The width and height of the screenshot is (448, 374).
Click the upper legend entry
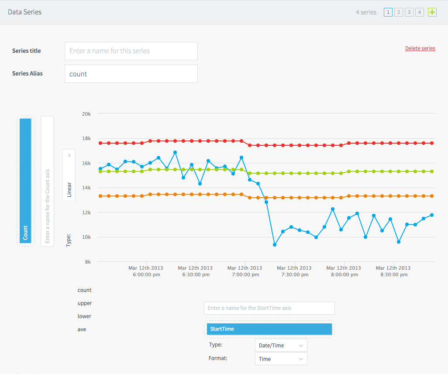click(x=85, y=303)
